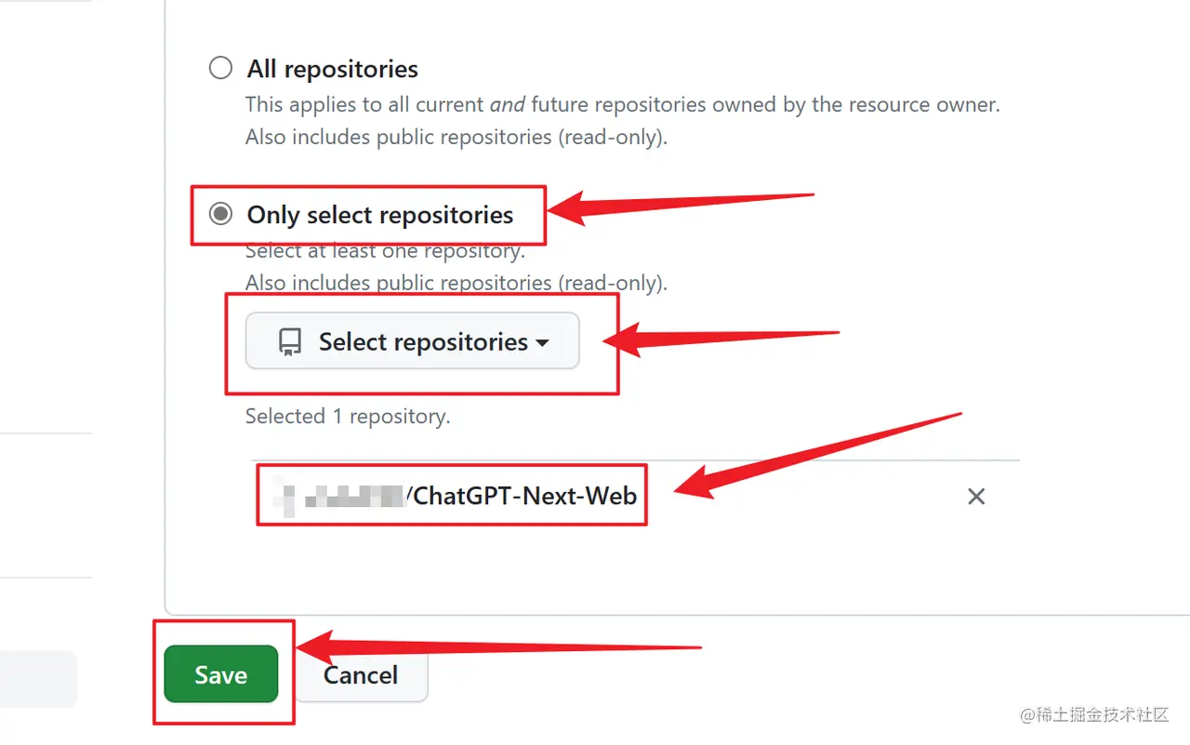Open the ChatGPT-Next-Web repository entry
This screenshot has width=1190, height=745.
tap(451, 496)
